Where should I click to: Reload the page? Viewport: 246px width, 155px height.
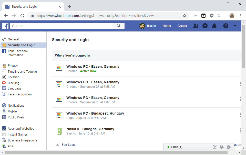click(x=23, y=16)
